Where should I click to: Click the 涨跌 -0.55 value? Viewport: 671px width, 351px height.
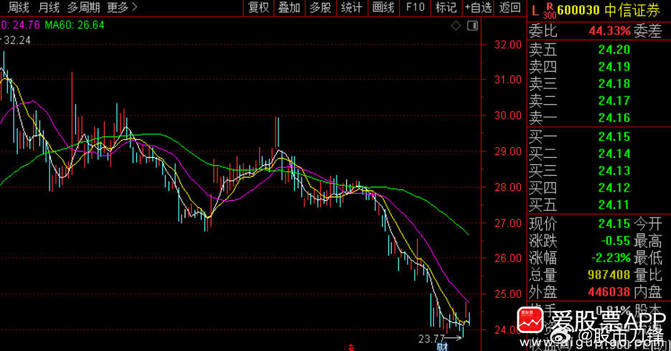615,241
